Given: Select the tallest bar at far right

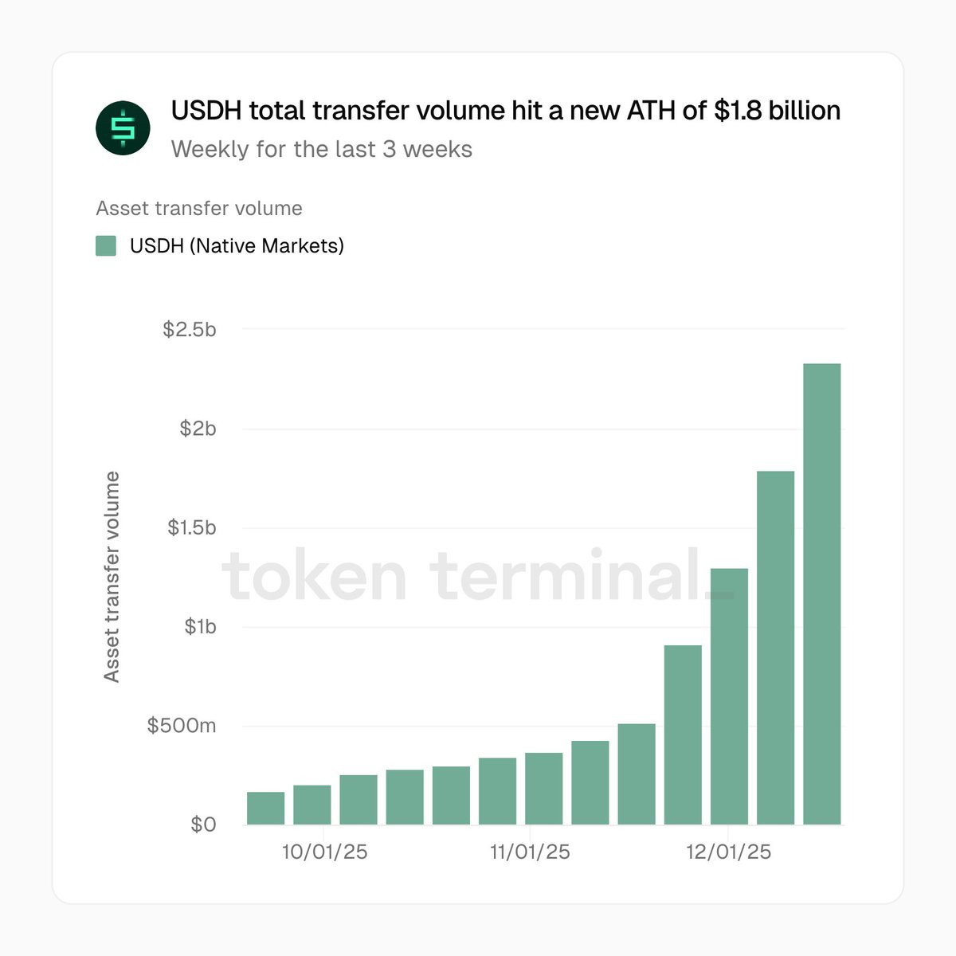Looking at the screenshot, I should pyautogui.click(x=822, y=594).
